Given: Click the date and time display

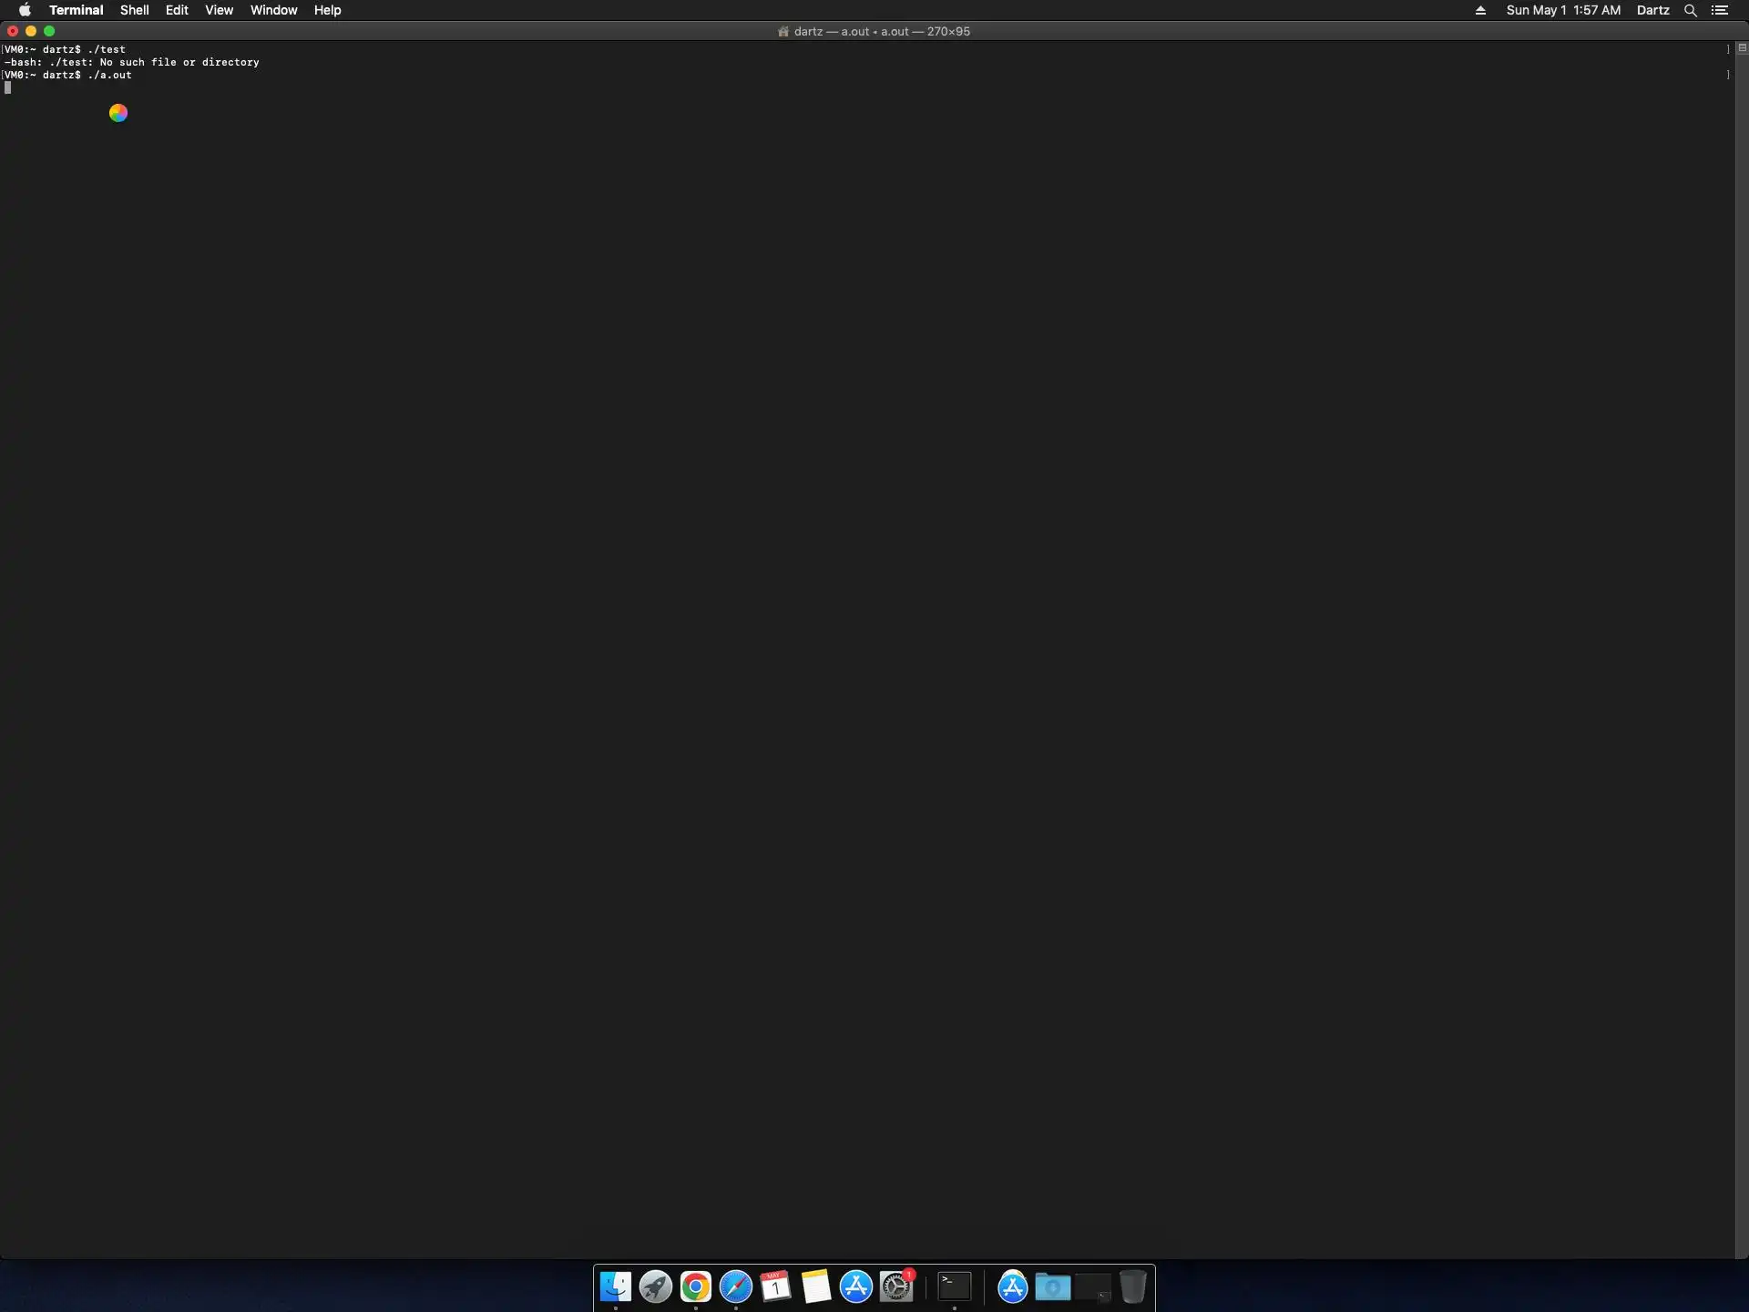Looking at the screenshot, I should point(1563,10).
